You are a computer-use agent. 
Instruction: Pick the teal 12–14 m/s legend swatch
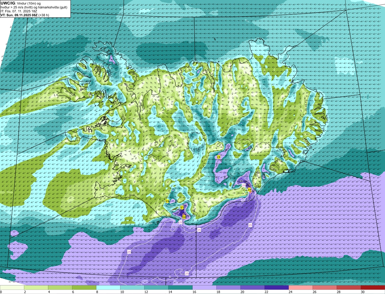click(156, 287)
